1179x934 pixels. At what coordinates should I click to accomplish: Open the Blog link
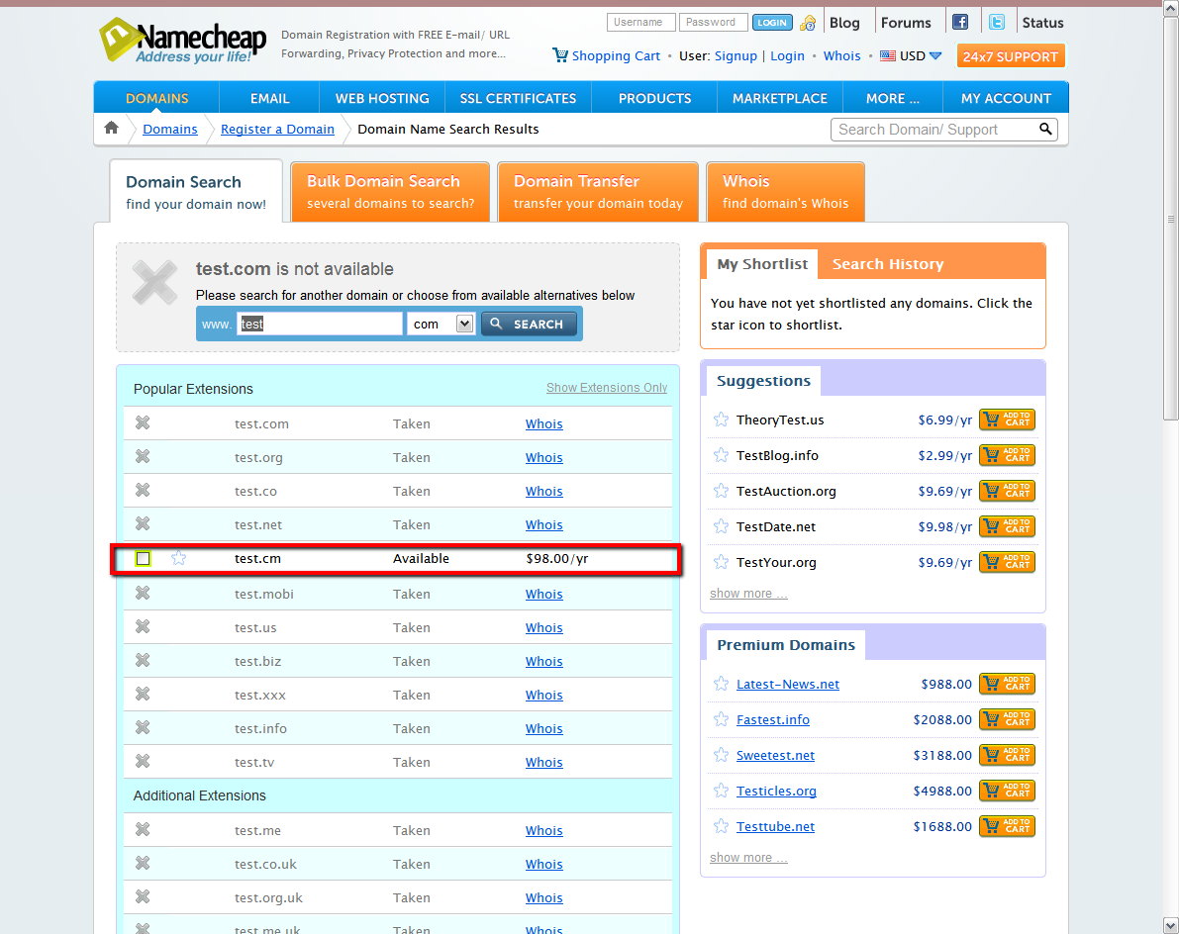tap(844, 23)
